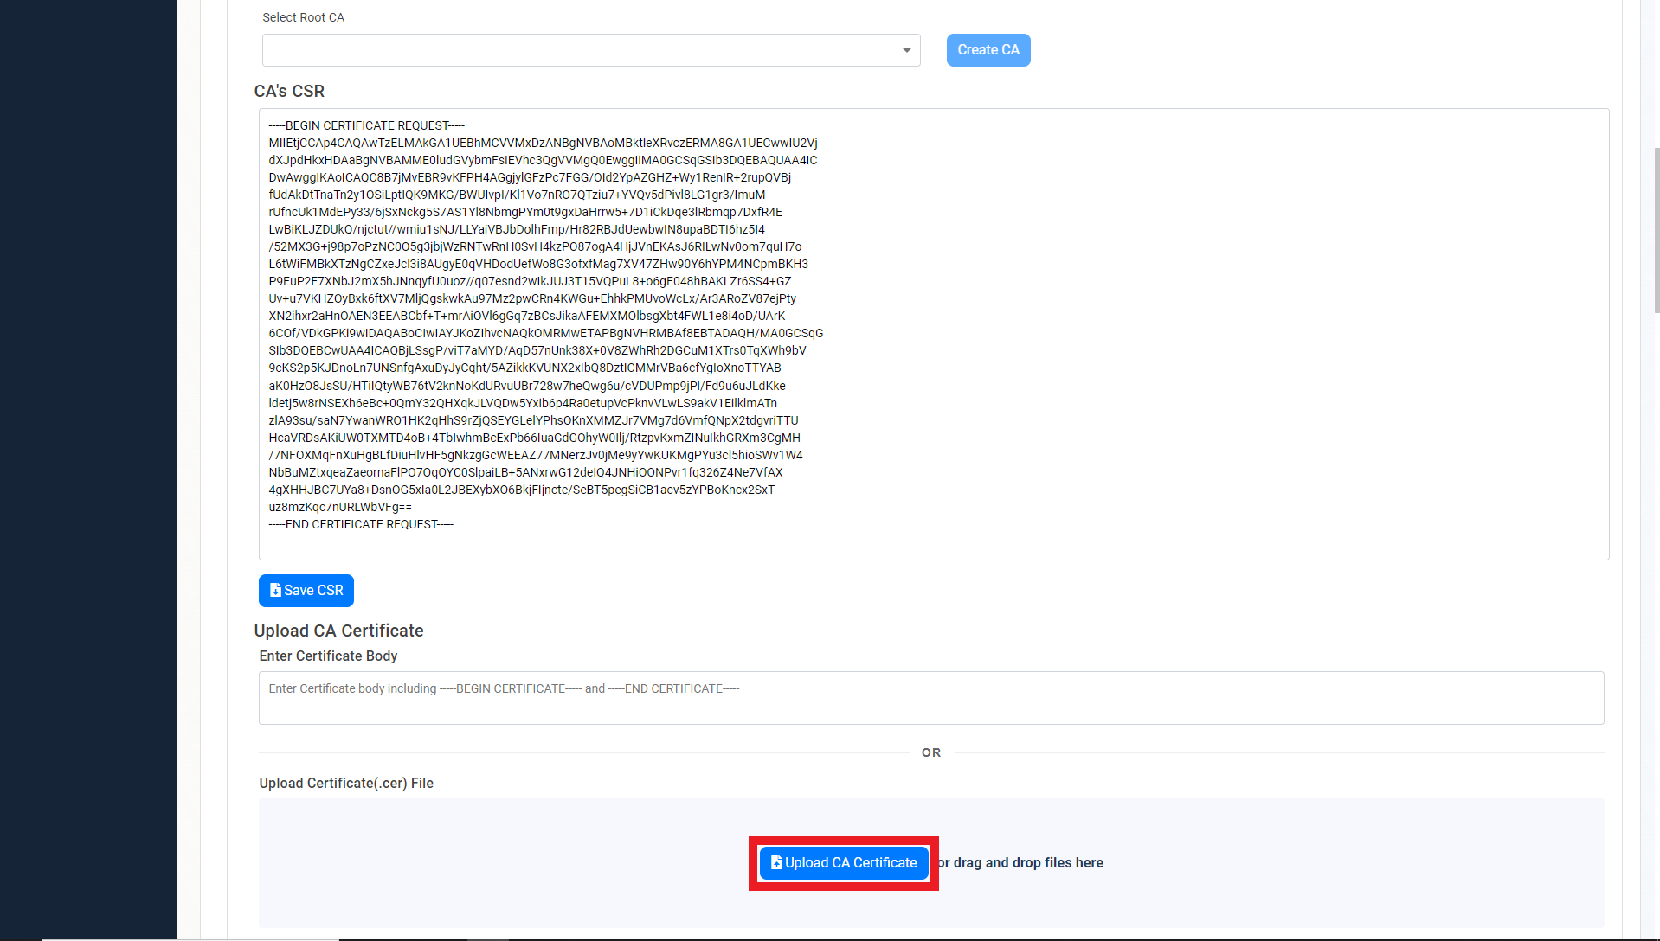Click the CSR line starting 'MIIEtjCCAp4CAQAwTzELMAkGA1UE'
The width and height of the screenshot is (1660, 941).
(x=543, y=143)
